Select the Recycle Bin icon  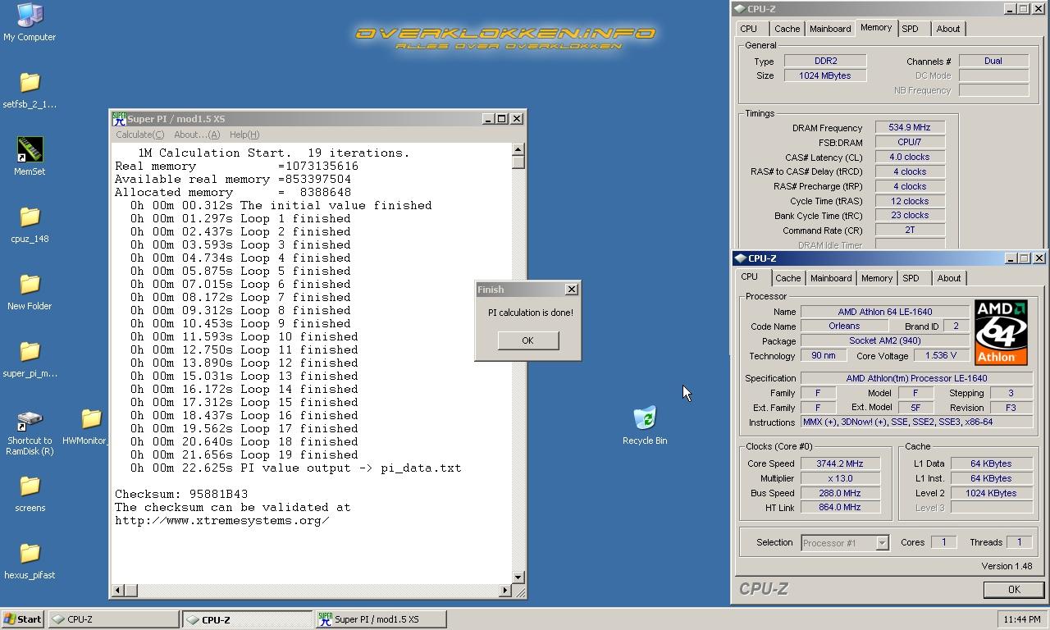(x=645, y=418)
